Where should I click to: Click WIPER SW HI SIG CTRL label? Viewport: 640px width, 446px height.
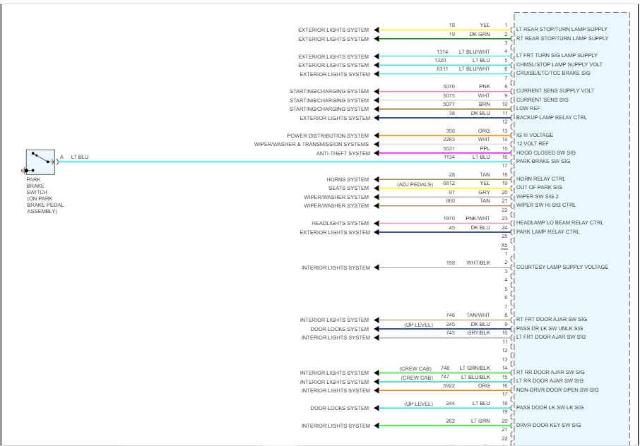(546, 205)
